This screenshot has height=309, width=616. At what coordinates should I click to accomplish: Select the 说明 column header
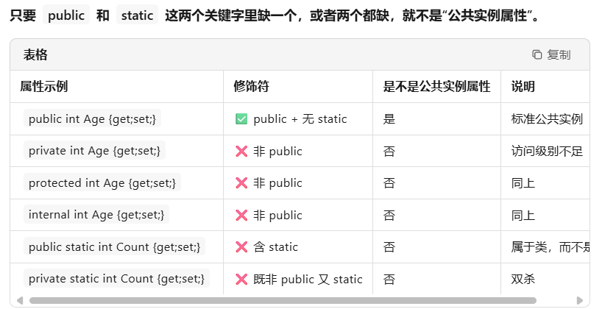[x=523, y=86]
